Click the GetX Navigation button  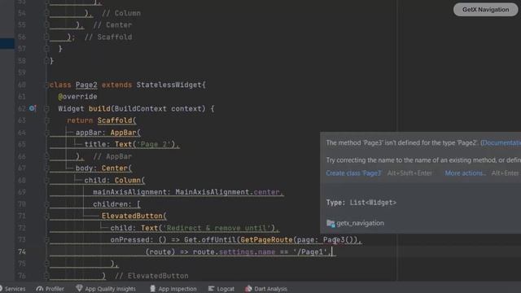(x=485, y=10)
